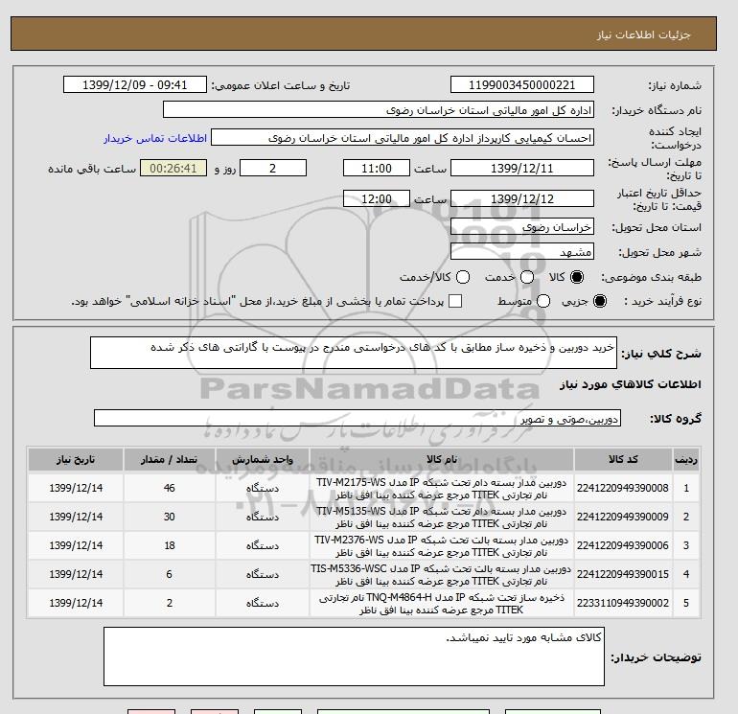Choose the جزیی purchase process option

pos(600,301)
